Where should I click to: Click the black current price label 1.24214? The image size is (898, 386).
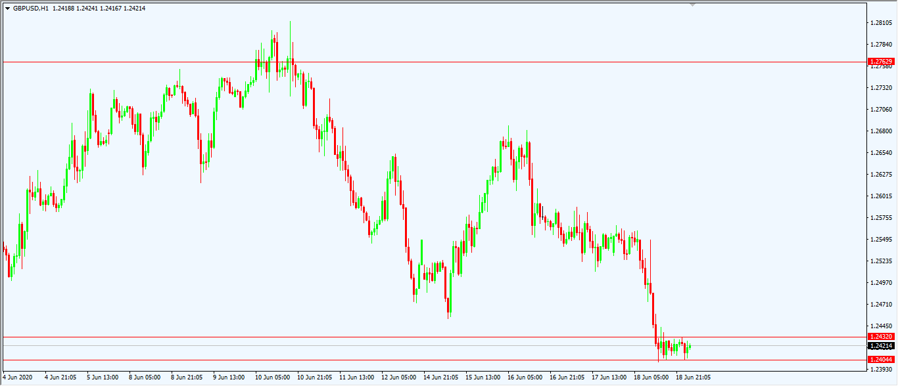(881, 346)
